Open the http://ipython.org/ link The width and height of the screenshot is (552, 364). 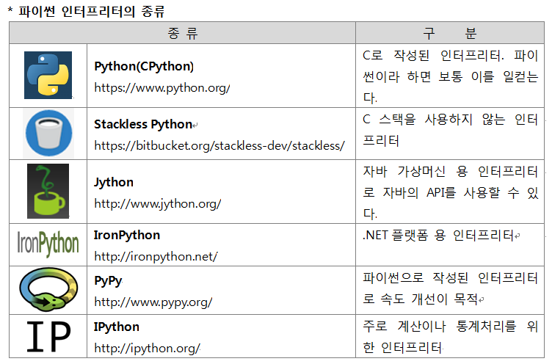(147, 348)
